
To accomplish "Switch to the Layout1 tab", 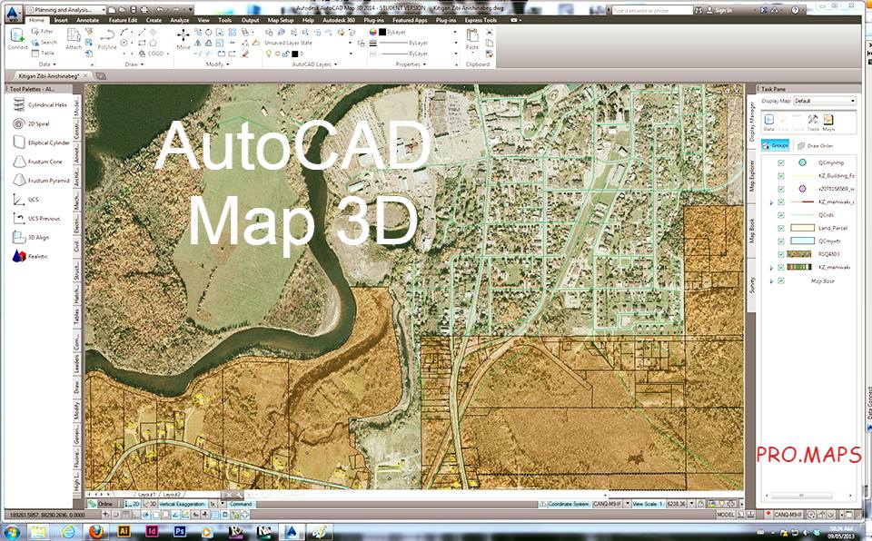I will pos(146,495).
